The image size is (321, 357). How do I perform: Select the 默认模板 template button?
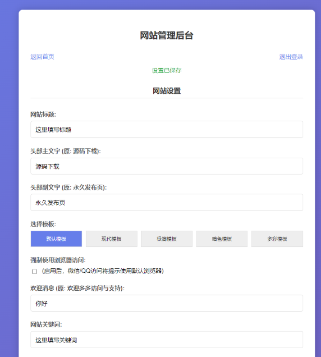56,239
